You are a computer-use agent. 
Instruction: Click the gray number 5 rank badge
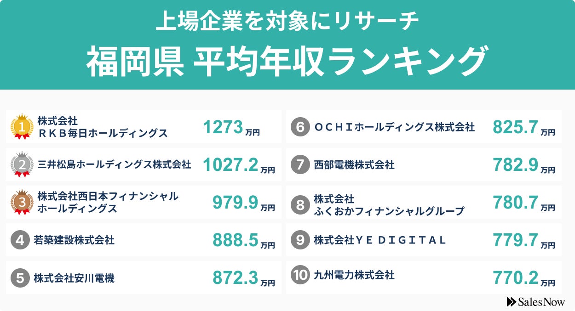point(20,278)
